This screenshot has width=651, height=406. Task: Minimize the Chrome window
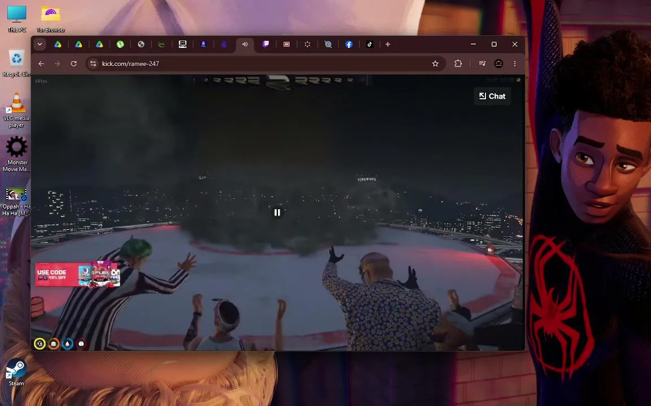coord(474,44)
